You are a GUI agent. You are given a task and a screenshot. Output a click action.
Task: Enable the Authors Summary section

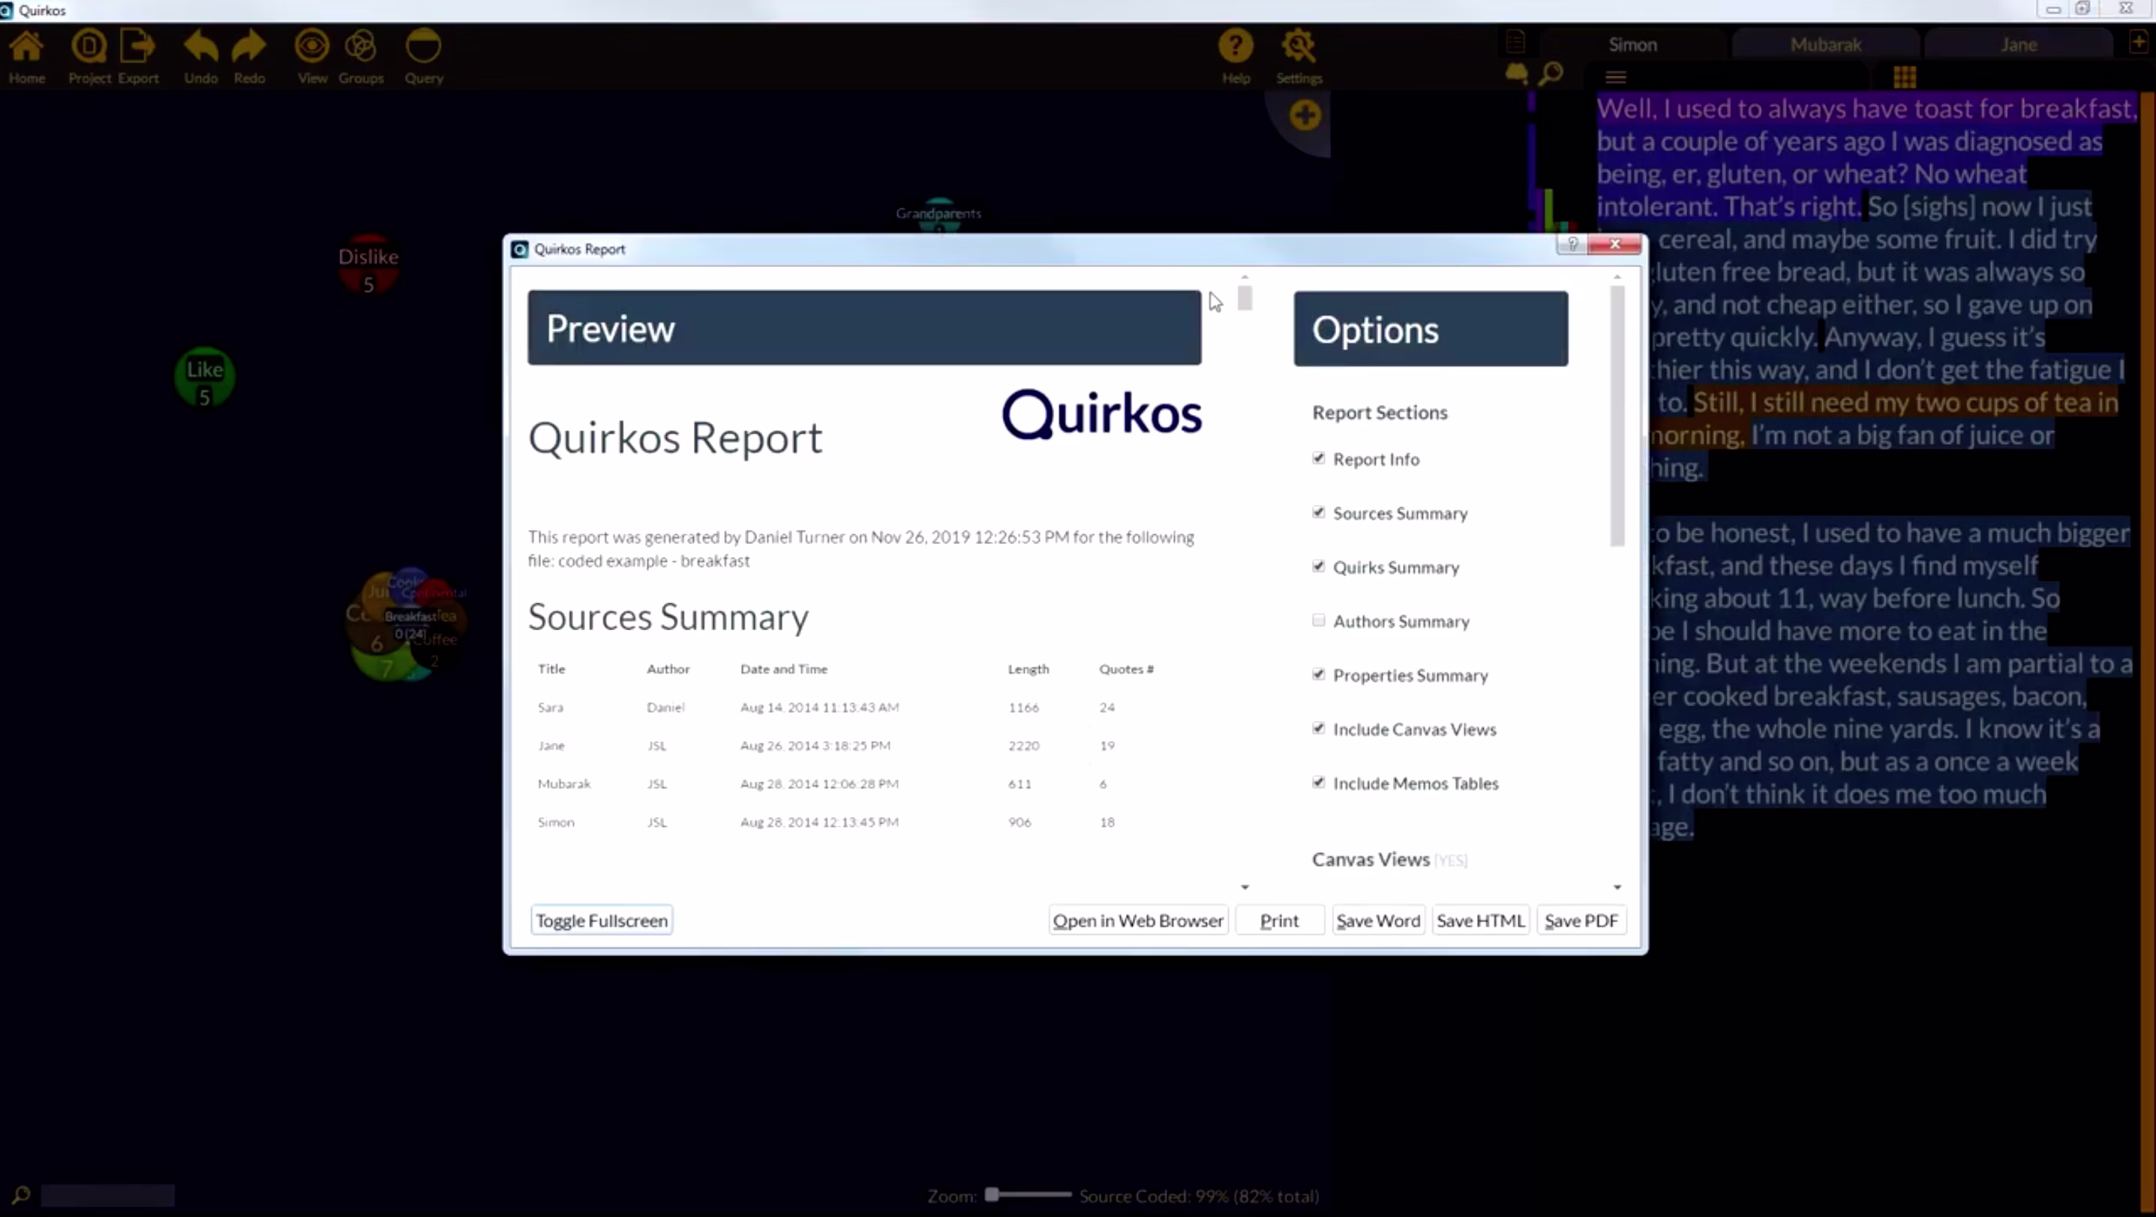pyautogui.click(x=1318, y=620)
